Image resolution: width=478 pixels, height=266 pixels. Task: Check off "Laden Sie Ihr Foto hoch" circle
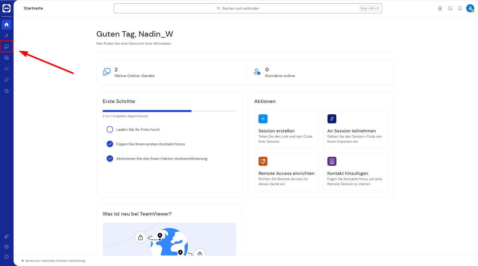pos(110,129)
